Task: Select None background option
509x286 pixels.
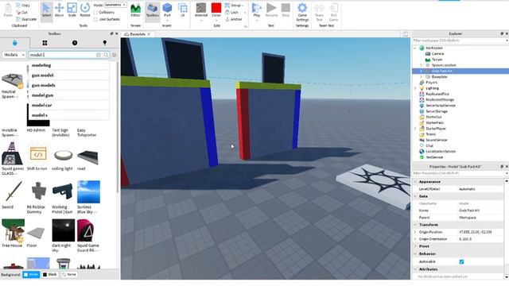Action: coord(69,275)
